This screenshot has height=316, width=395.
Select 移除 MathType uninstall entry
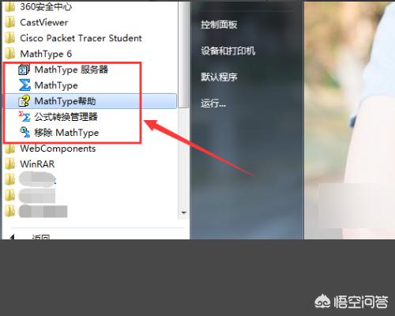66,133
